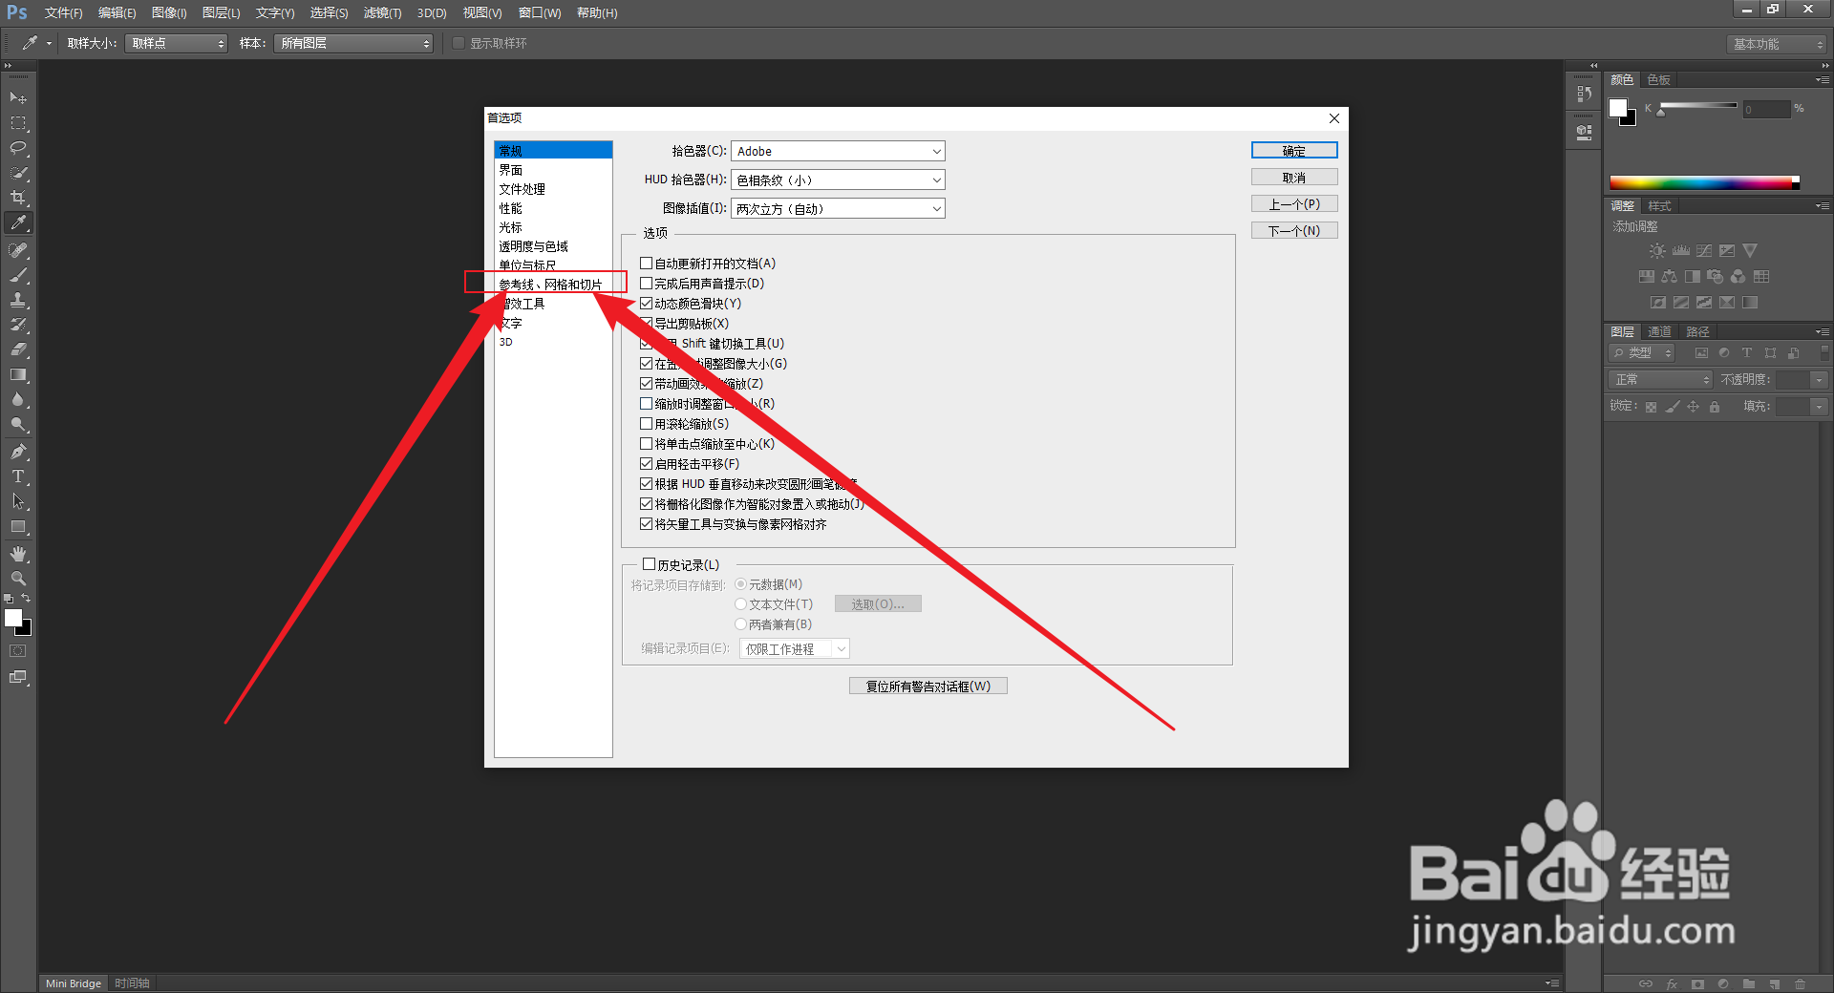Add a Color Balance adjustment
1834x993 pixels.
(x=1669, y=277)
